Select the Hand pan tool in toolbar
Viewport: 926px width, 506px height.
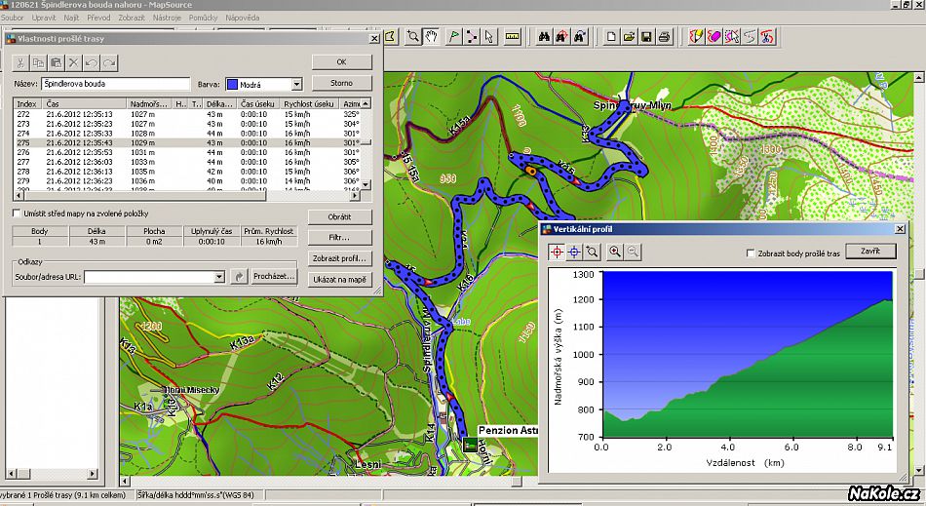431,37
